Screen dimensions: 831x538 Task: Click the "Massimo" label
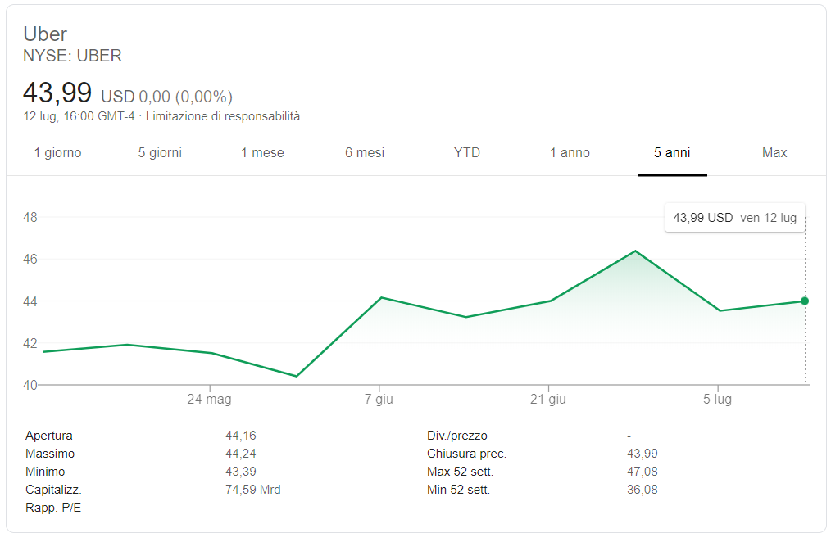[50, 454]
